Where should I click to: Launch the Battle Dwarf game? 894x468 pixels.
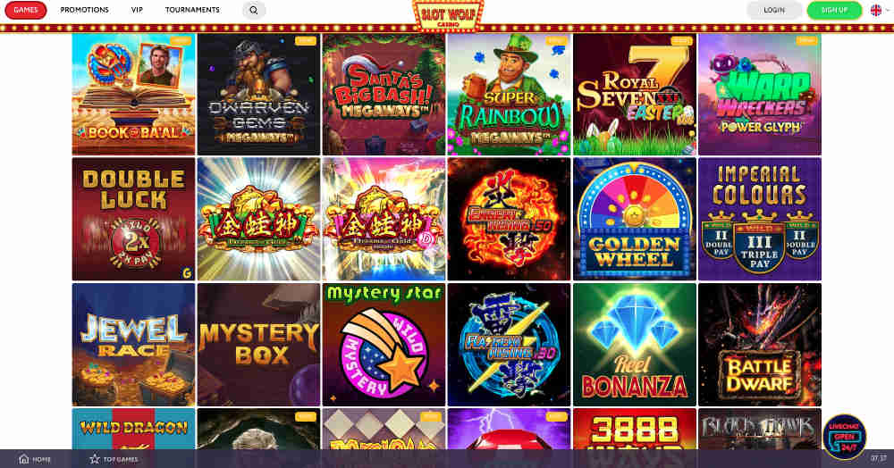pos(760,345)
